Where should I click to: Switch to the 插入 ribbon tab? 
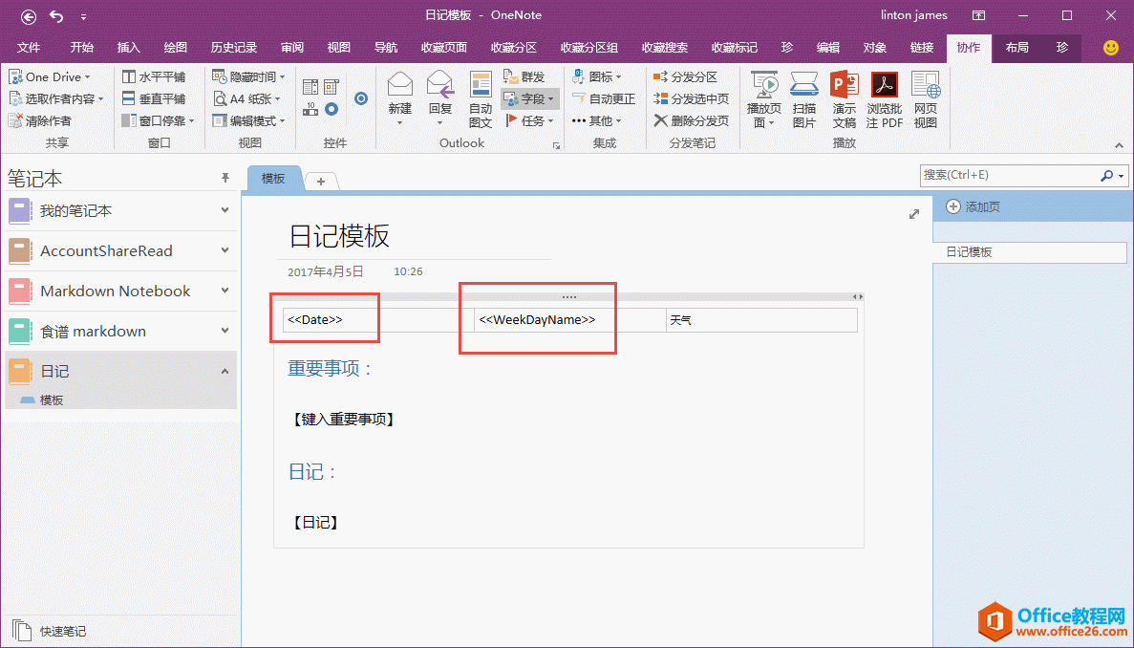pos(128,48)
